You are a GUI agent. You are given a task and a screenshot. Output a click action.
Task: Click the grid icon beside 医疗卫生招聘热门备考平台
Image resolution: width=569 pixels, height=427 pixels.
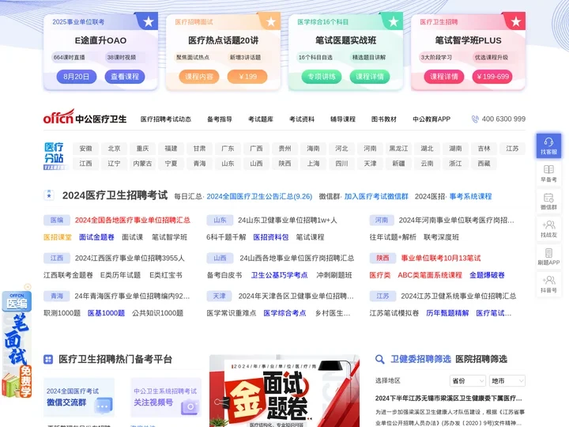click(x=48, y=360)
